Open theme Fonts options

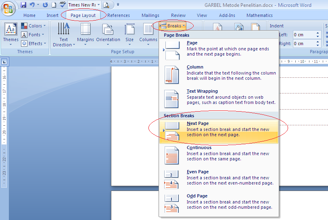(x=33, y=35)
